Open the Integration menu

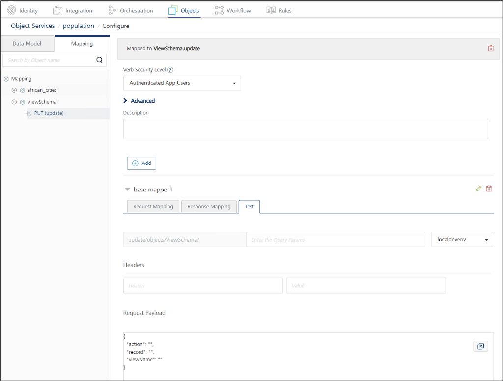tap(73, 11)
